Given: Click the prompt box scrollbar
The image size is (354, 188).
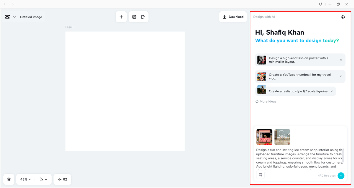Looking at the screenshot, I should 344,156.
